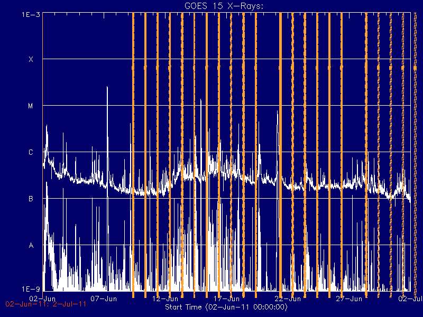Click the B flare class axis label
Screen dimensions: 423x317
tap(31, 199)
